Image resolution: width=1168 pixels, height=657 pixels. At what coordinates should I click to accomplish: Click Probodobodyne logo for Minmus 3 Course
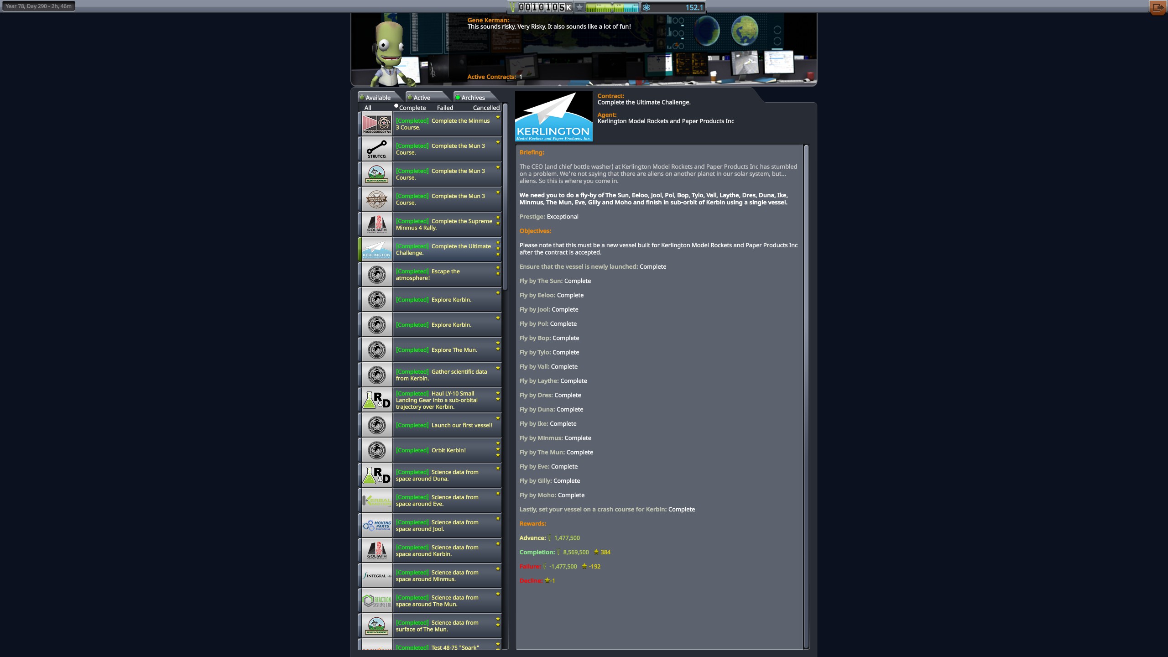pos(376,124)
